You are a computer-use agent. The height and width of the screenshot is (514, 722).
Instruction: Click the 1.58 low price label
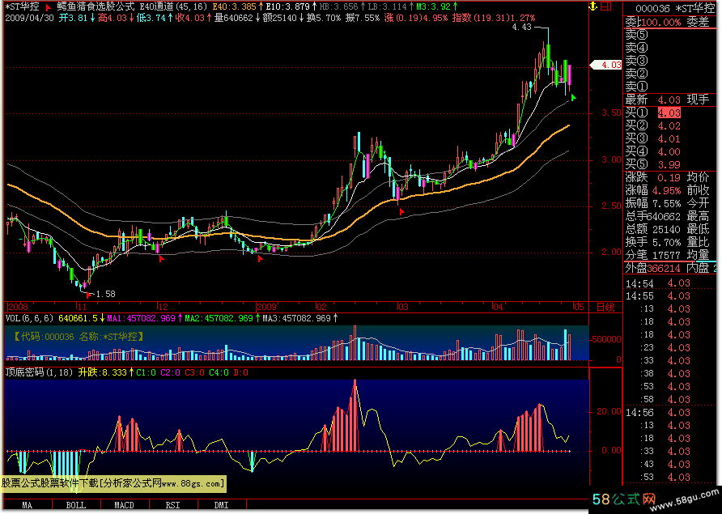105,294
